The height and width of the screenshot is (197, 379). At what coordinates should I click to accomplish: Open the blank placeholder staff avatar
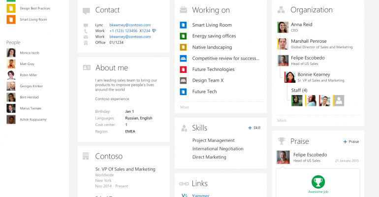tap(339, 100)
